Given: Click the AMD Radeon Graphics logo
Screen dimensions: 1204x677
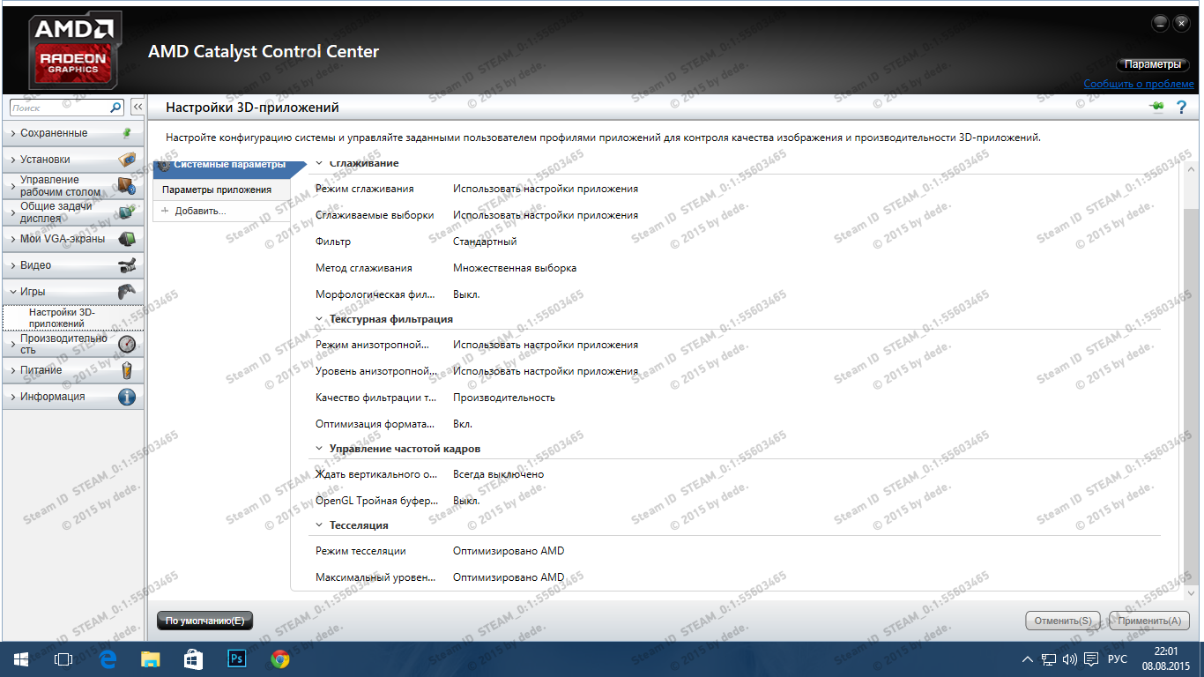Looking at the screenshot, I should point(75,51).
